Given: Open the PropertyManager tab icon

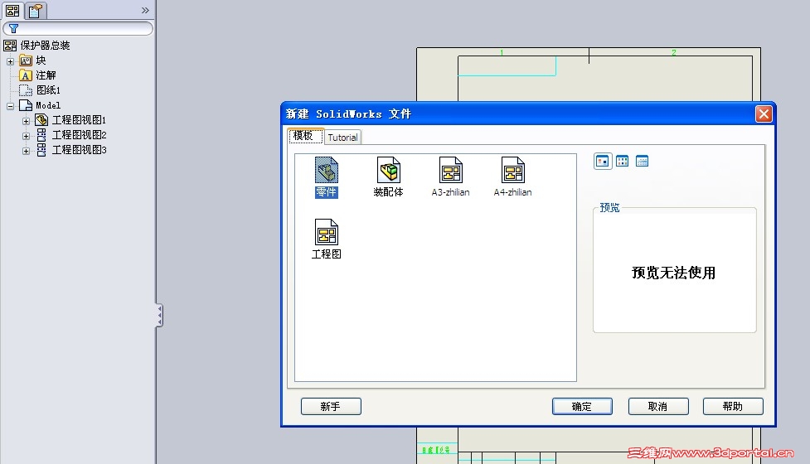Looking at the screenshot, I should 35,11.
